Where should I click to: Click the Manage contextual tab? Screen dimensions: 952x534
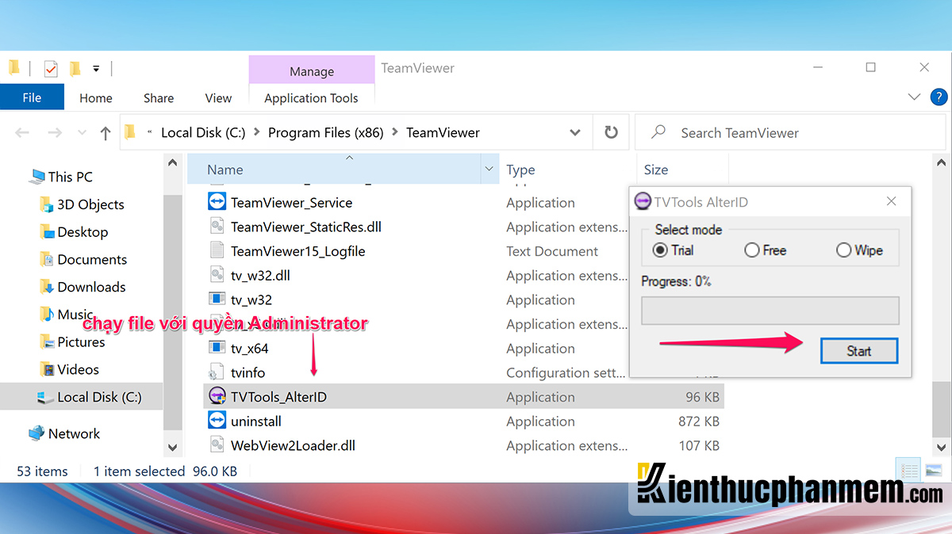(x=312, y=71)
